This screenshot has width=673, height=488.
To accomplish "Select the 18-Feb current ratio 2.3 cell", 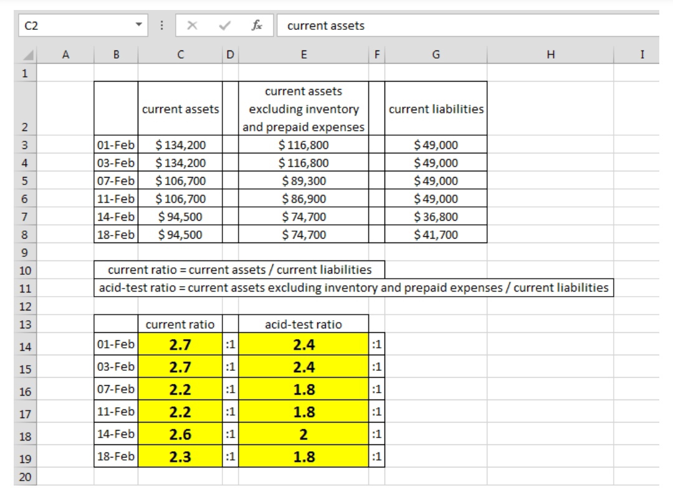I will (180, 456).
